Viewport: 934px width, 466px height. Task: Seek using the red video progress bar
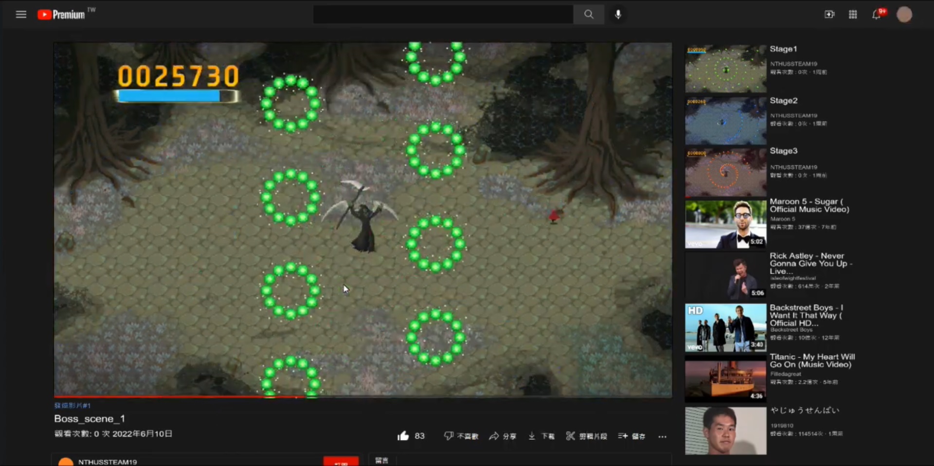tap(195, 397)
